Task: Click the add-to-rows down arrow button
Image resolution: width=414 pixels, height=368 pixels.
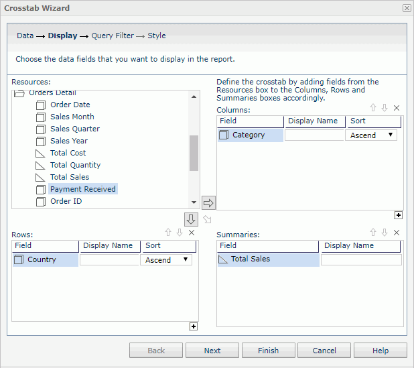Action: coord(192,220)
